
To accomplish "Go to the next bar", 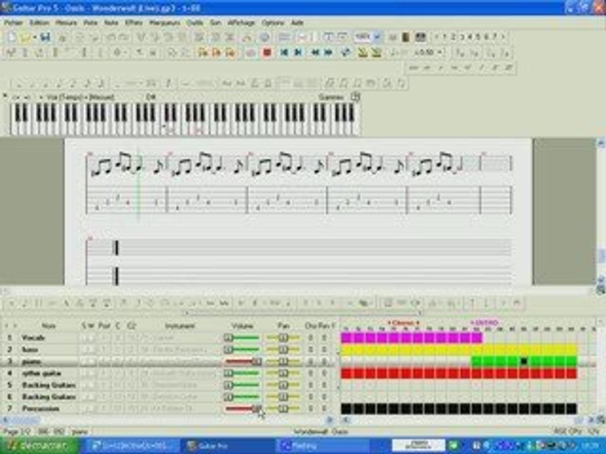I will 329,52.
